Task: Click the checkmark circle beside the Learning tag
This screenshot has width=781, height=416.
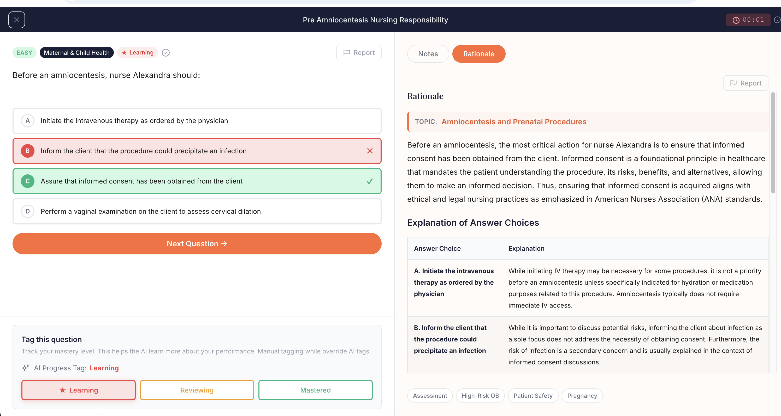Action: [165, 53]
